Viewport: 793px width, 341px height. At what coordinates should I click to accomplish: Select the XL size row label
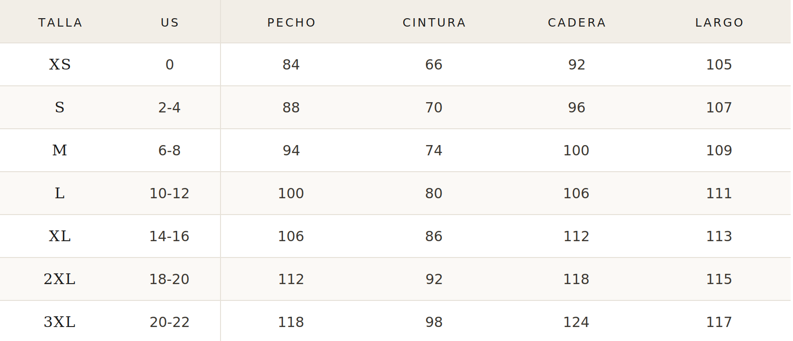pos(60,236)
